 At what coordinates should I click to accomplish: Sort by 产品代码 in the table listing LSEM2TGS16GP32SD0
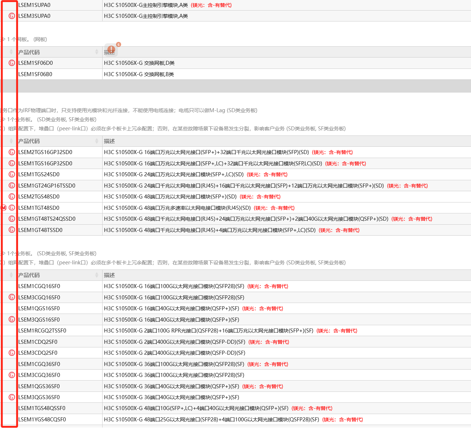click(97, 141)
